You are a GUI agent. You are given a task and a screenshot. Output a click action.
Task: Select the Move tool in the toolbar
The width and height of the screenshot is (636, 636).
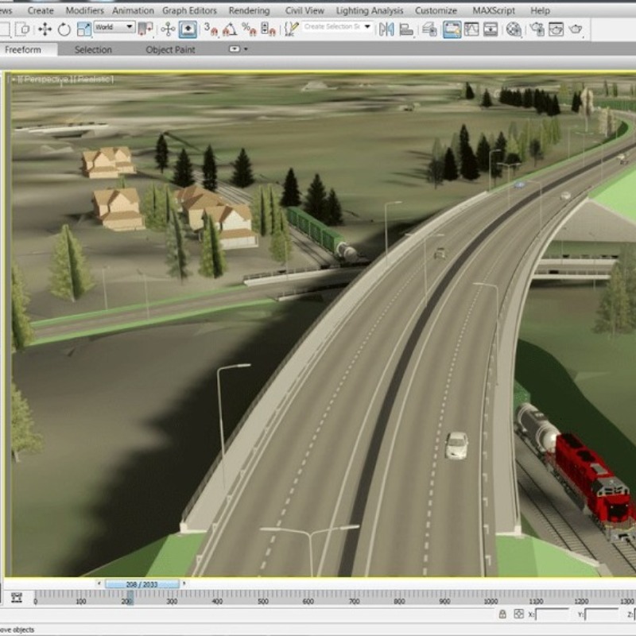click(x=45, y=29)
